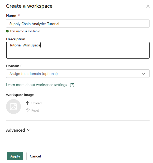Apply the new workspace settings
The width and height of the screenshot is (153, 163).
tap(15, 156)
